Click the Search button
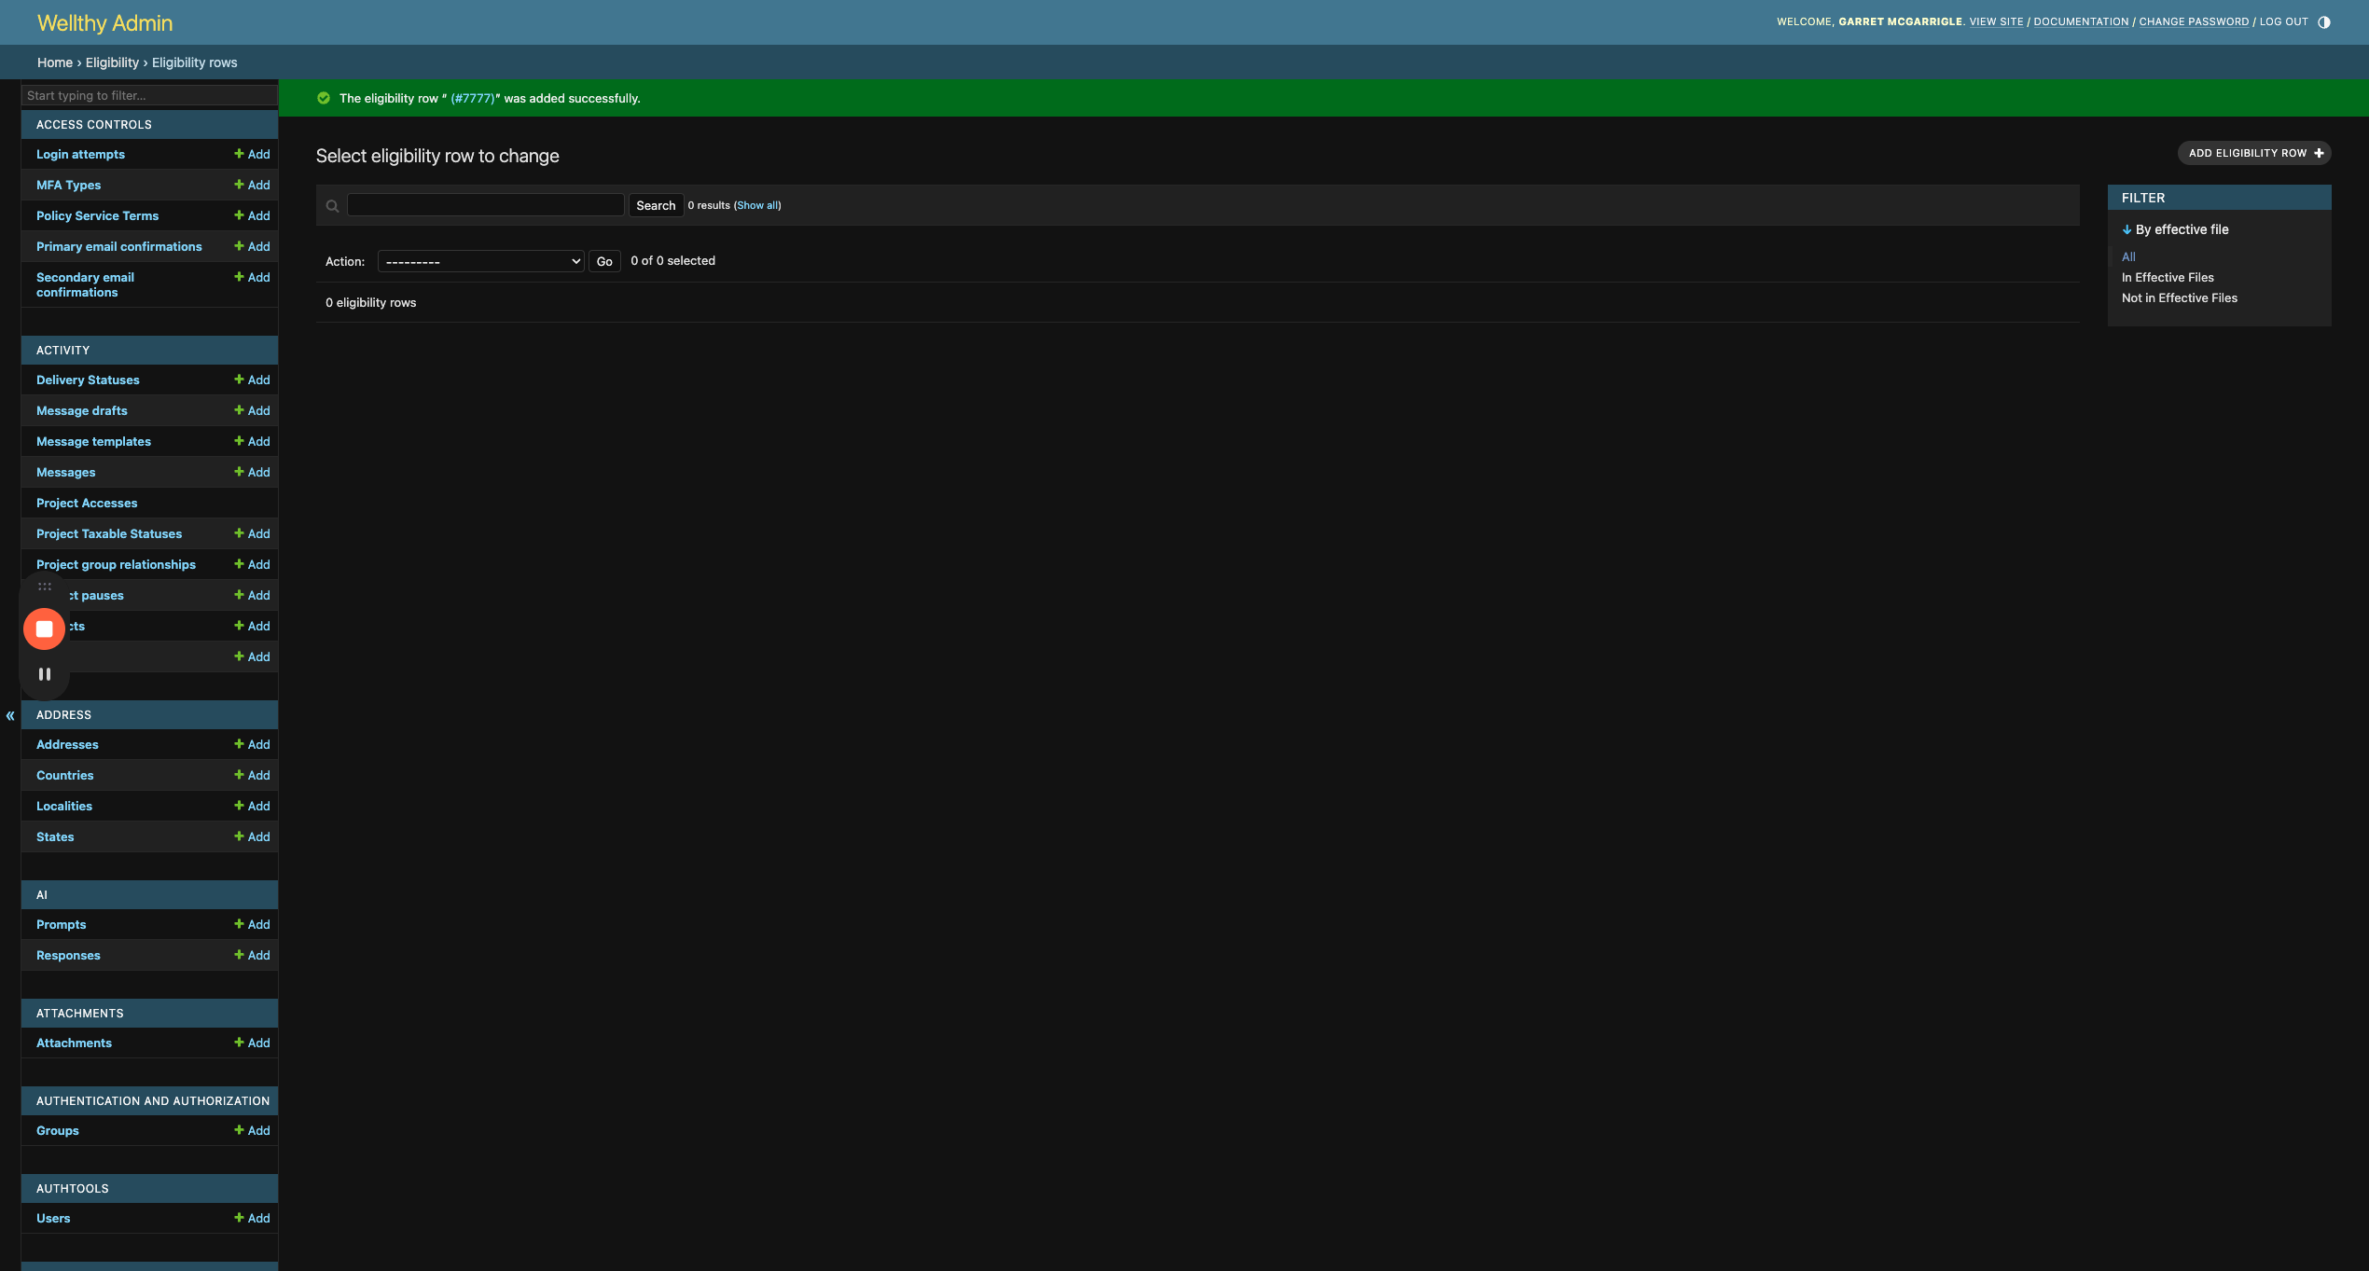The width and height of the screenshot is (2369, 1271). [x=656, y=205]
